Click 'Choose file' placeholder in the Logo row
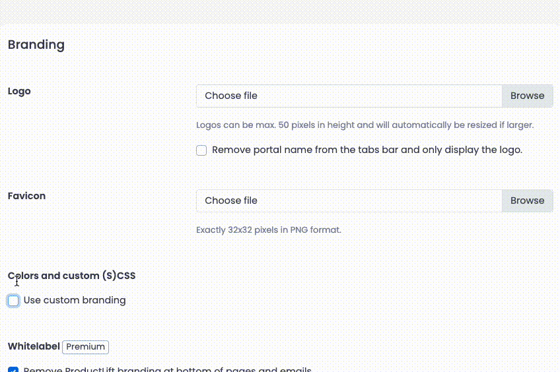This screenshot has width=560, height=372. (231, 96)
